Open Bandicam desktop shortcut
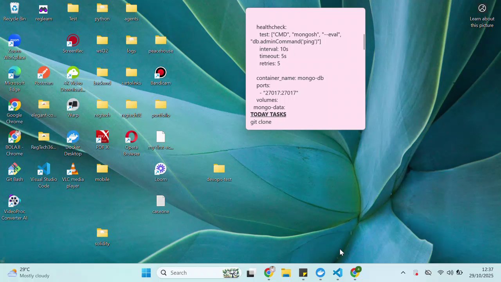 [160, 73]
